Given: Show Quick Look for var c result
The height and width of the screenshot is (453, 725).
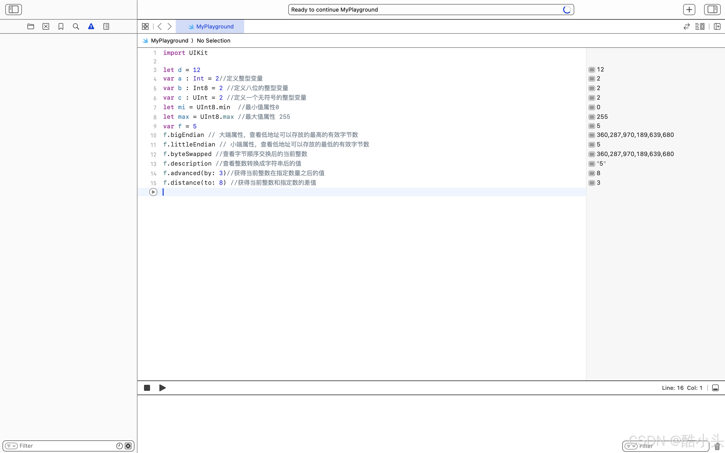Looking at the screenshot, I should pyautogui.click(x=592, y=98).
